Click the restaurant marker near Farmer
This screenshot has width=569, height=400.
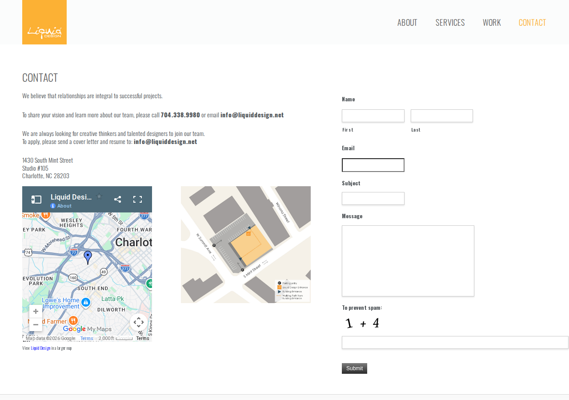(x=73, y=320)
